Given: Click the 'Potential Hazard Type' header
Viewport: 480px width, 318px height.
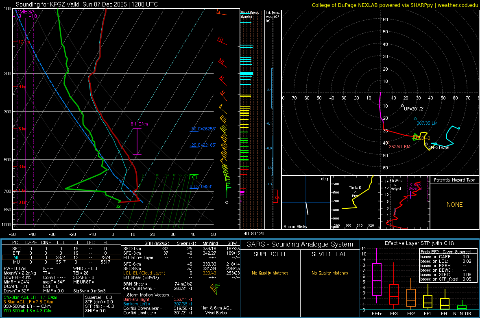Looking at the screenshot, I should tap(455, 180).
